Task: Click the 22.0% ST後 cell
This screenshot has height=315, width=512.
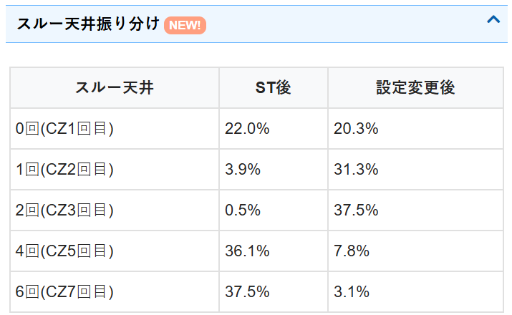Action: (247, 129)
